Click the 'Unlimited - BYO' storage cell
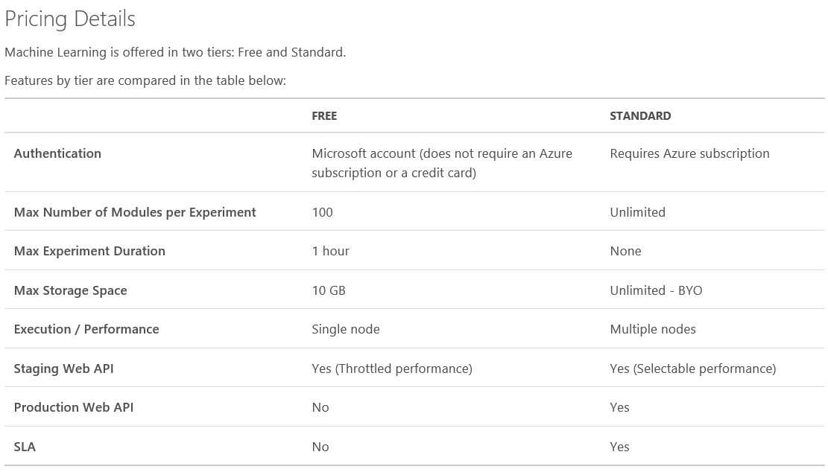 [656, 290]
